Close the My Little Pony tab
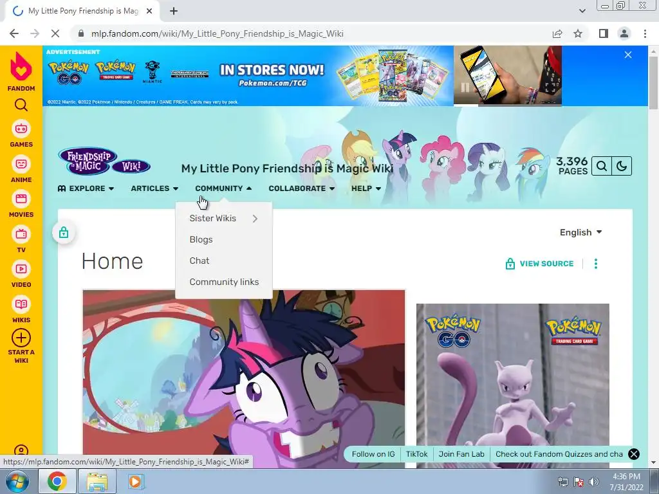Screen dimensions: 659x494 149,11
